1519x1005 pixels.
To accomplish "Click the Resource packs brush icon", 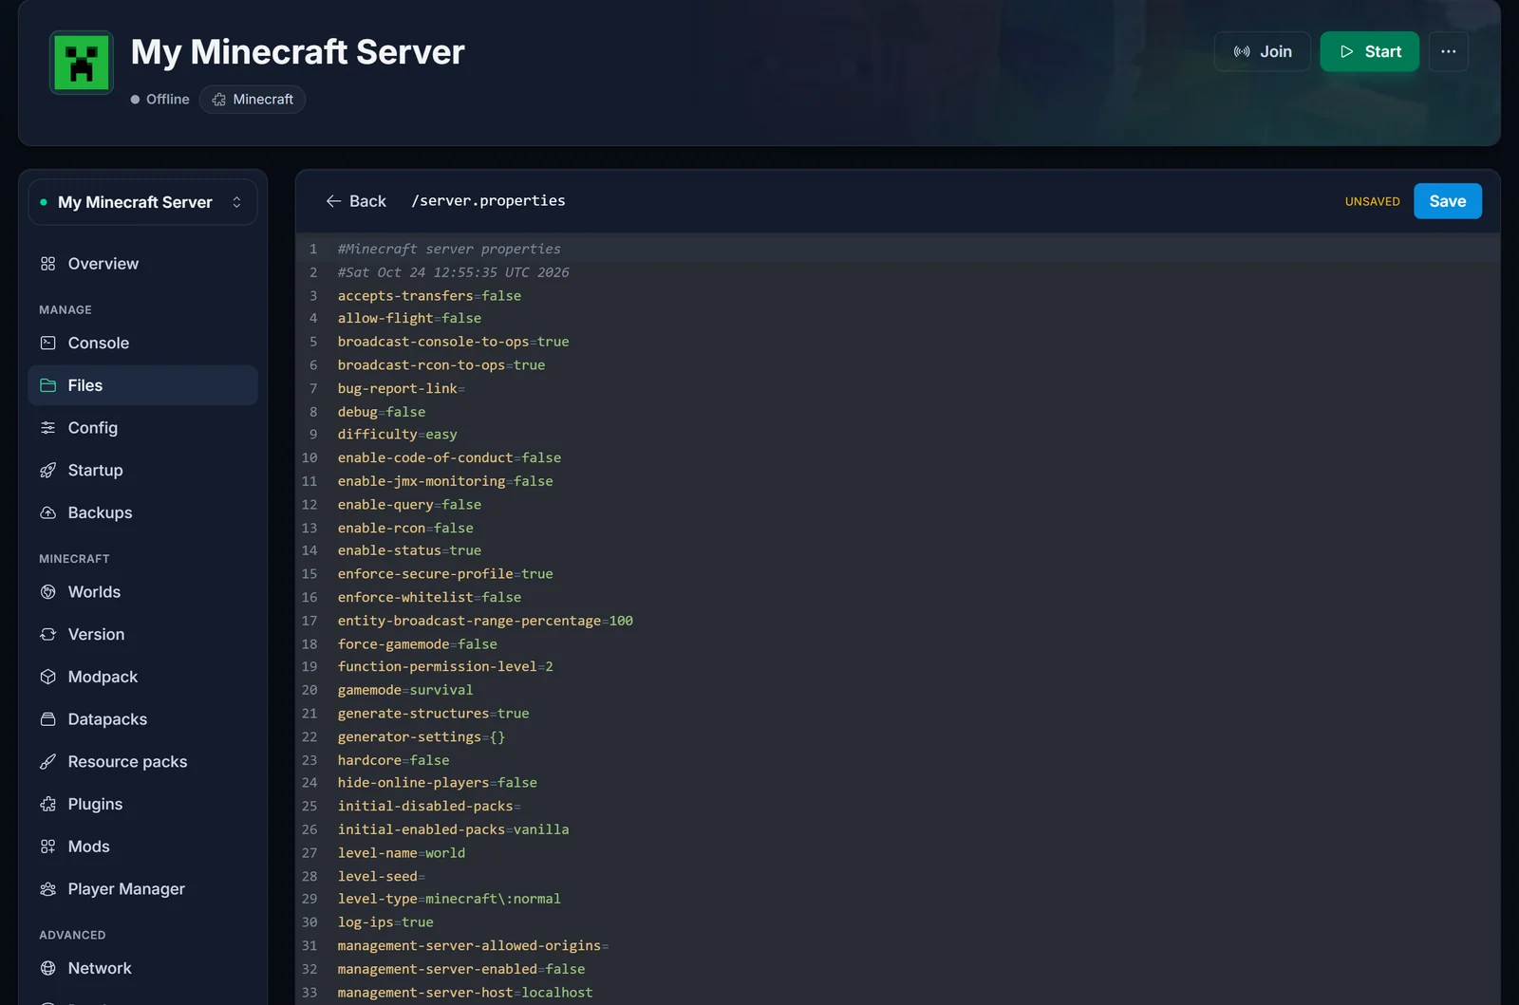I will point(48,762).
